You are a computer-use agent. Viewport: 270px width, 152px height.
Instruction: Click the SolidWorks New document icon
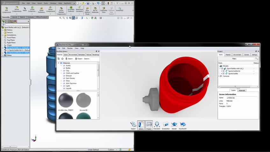pos(78,3)
